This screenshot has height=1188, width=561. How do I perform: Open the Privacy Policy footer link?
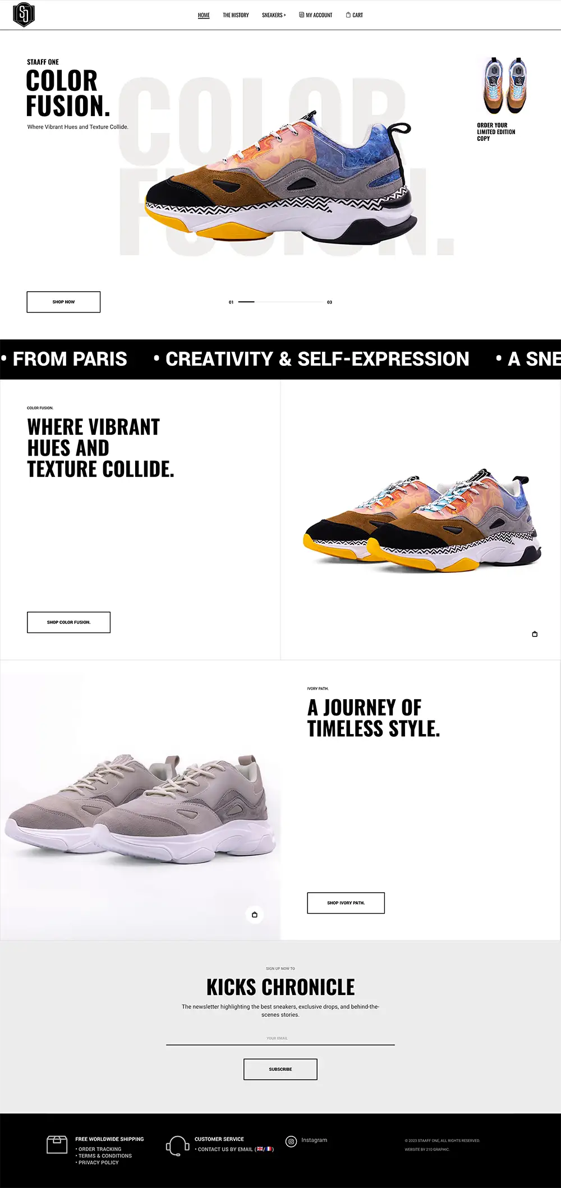(99, 1163)
